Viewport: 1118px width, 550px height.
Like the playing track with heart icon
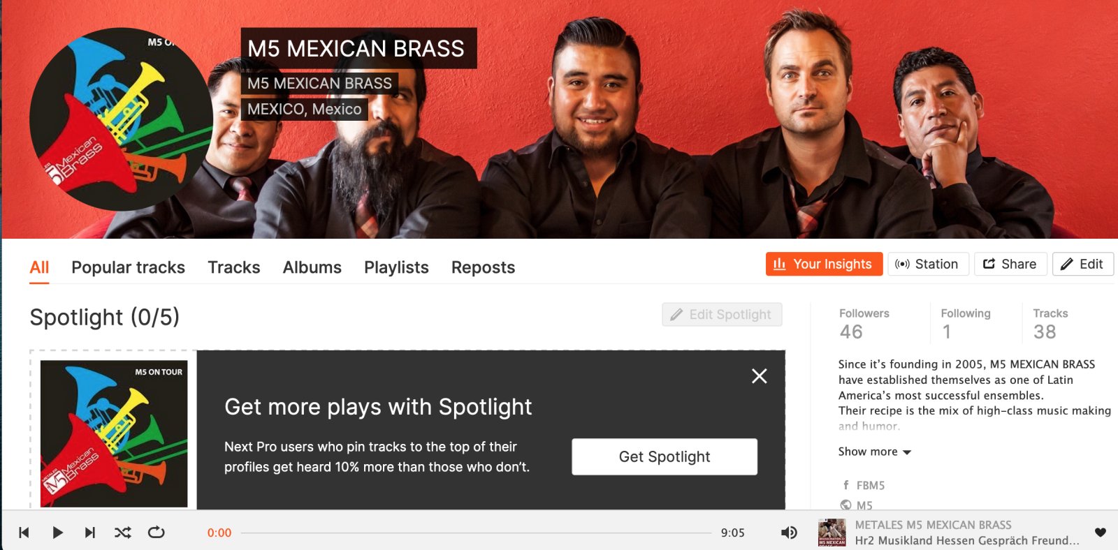click(1101, 533)
